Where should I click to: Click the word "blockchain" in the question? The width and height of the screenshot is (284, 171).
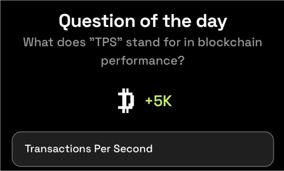[x=230, y=42]
